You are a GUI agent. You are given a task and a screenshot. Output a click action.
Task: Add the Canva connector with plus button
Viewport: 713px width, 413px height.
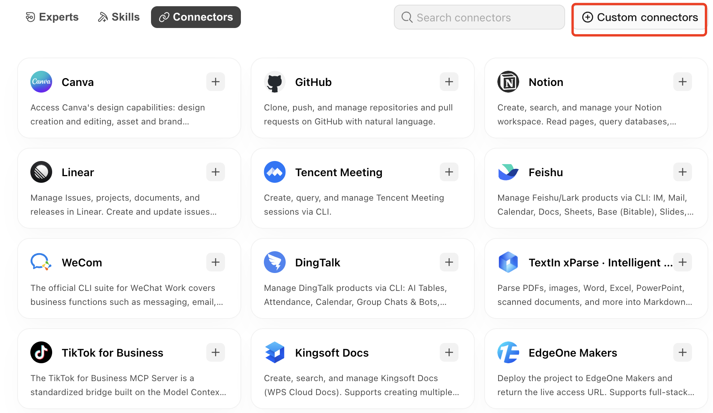[216, 82]
